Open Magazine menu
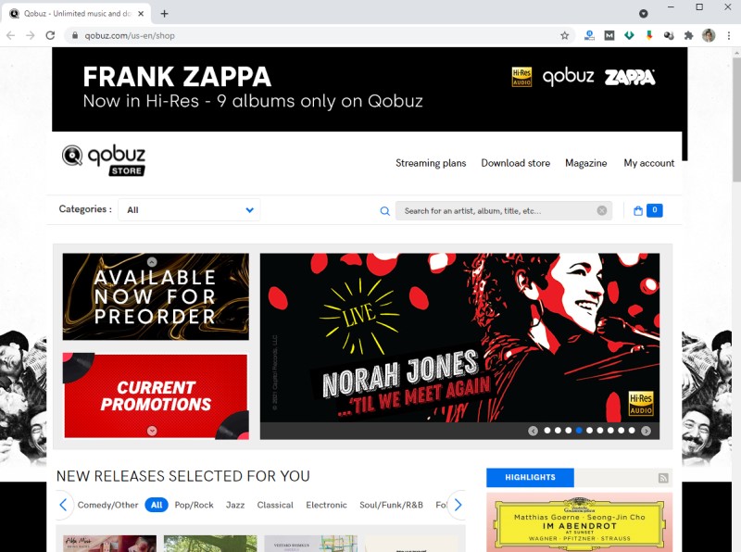741x552 pixels. coord(586,163)
